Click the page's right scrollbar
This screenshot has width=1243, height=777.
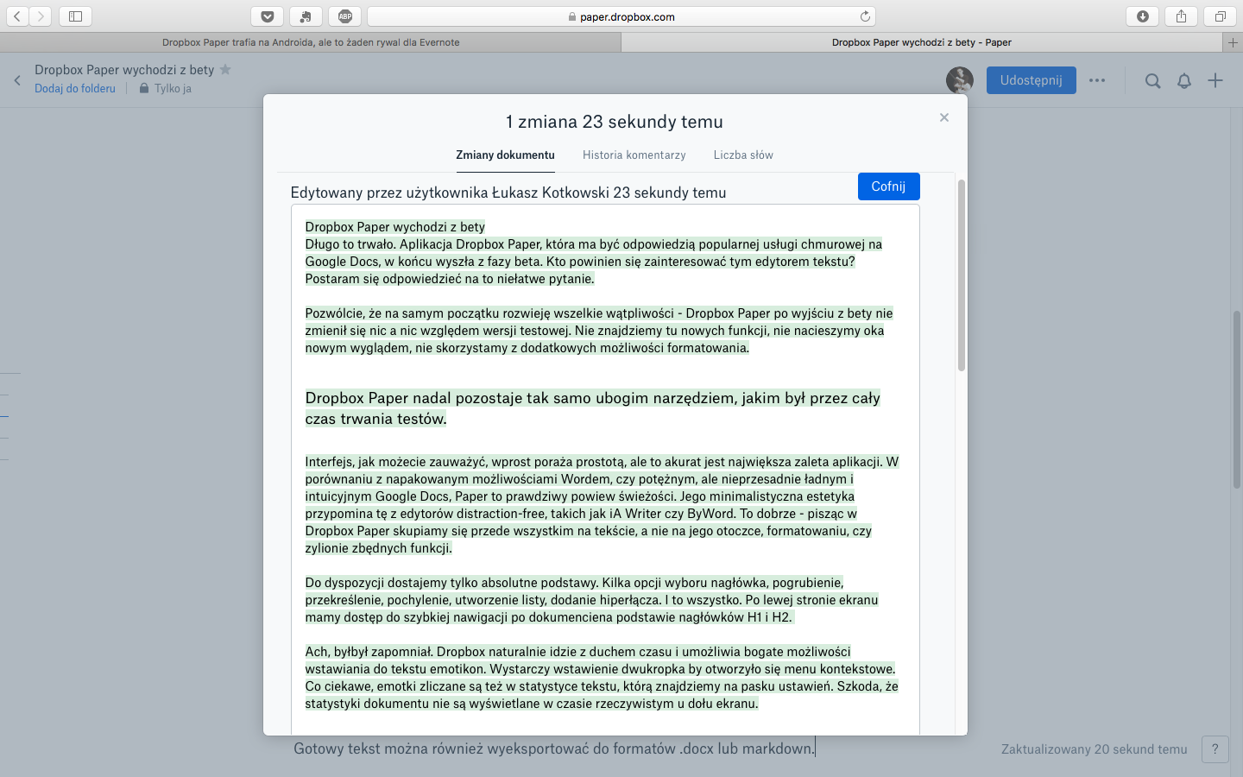[x=1236, y=400]
